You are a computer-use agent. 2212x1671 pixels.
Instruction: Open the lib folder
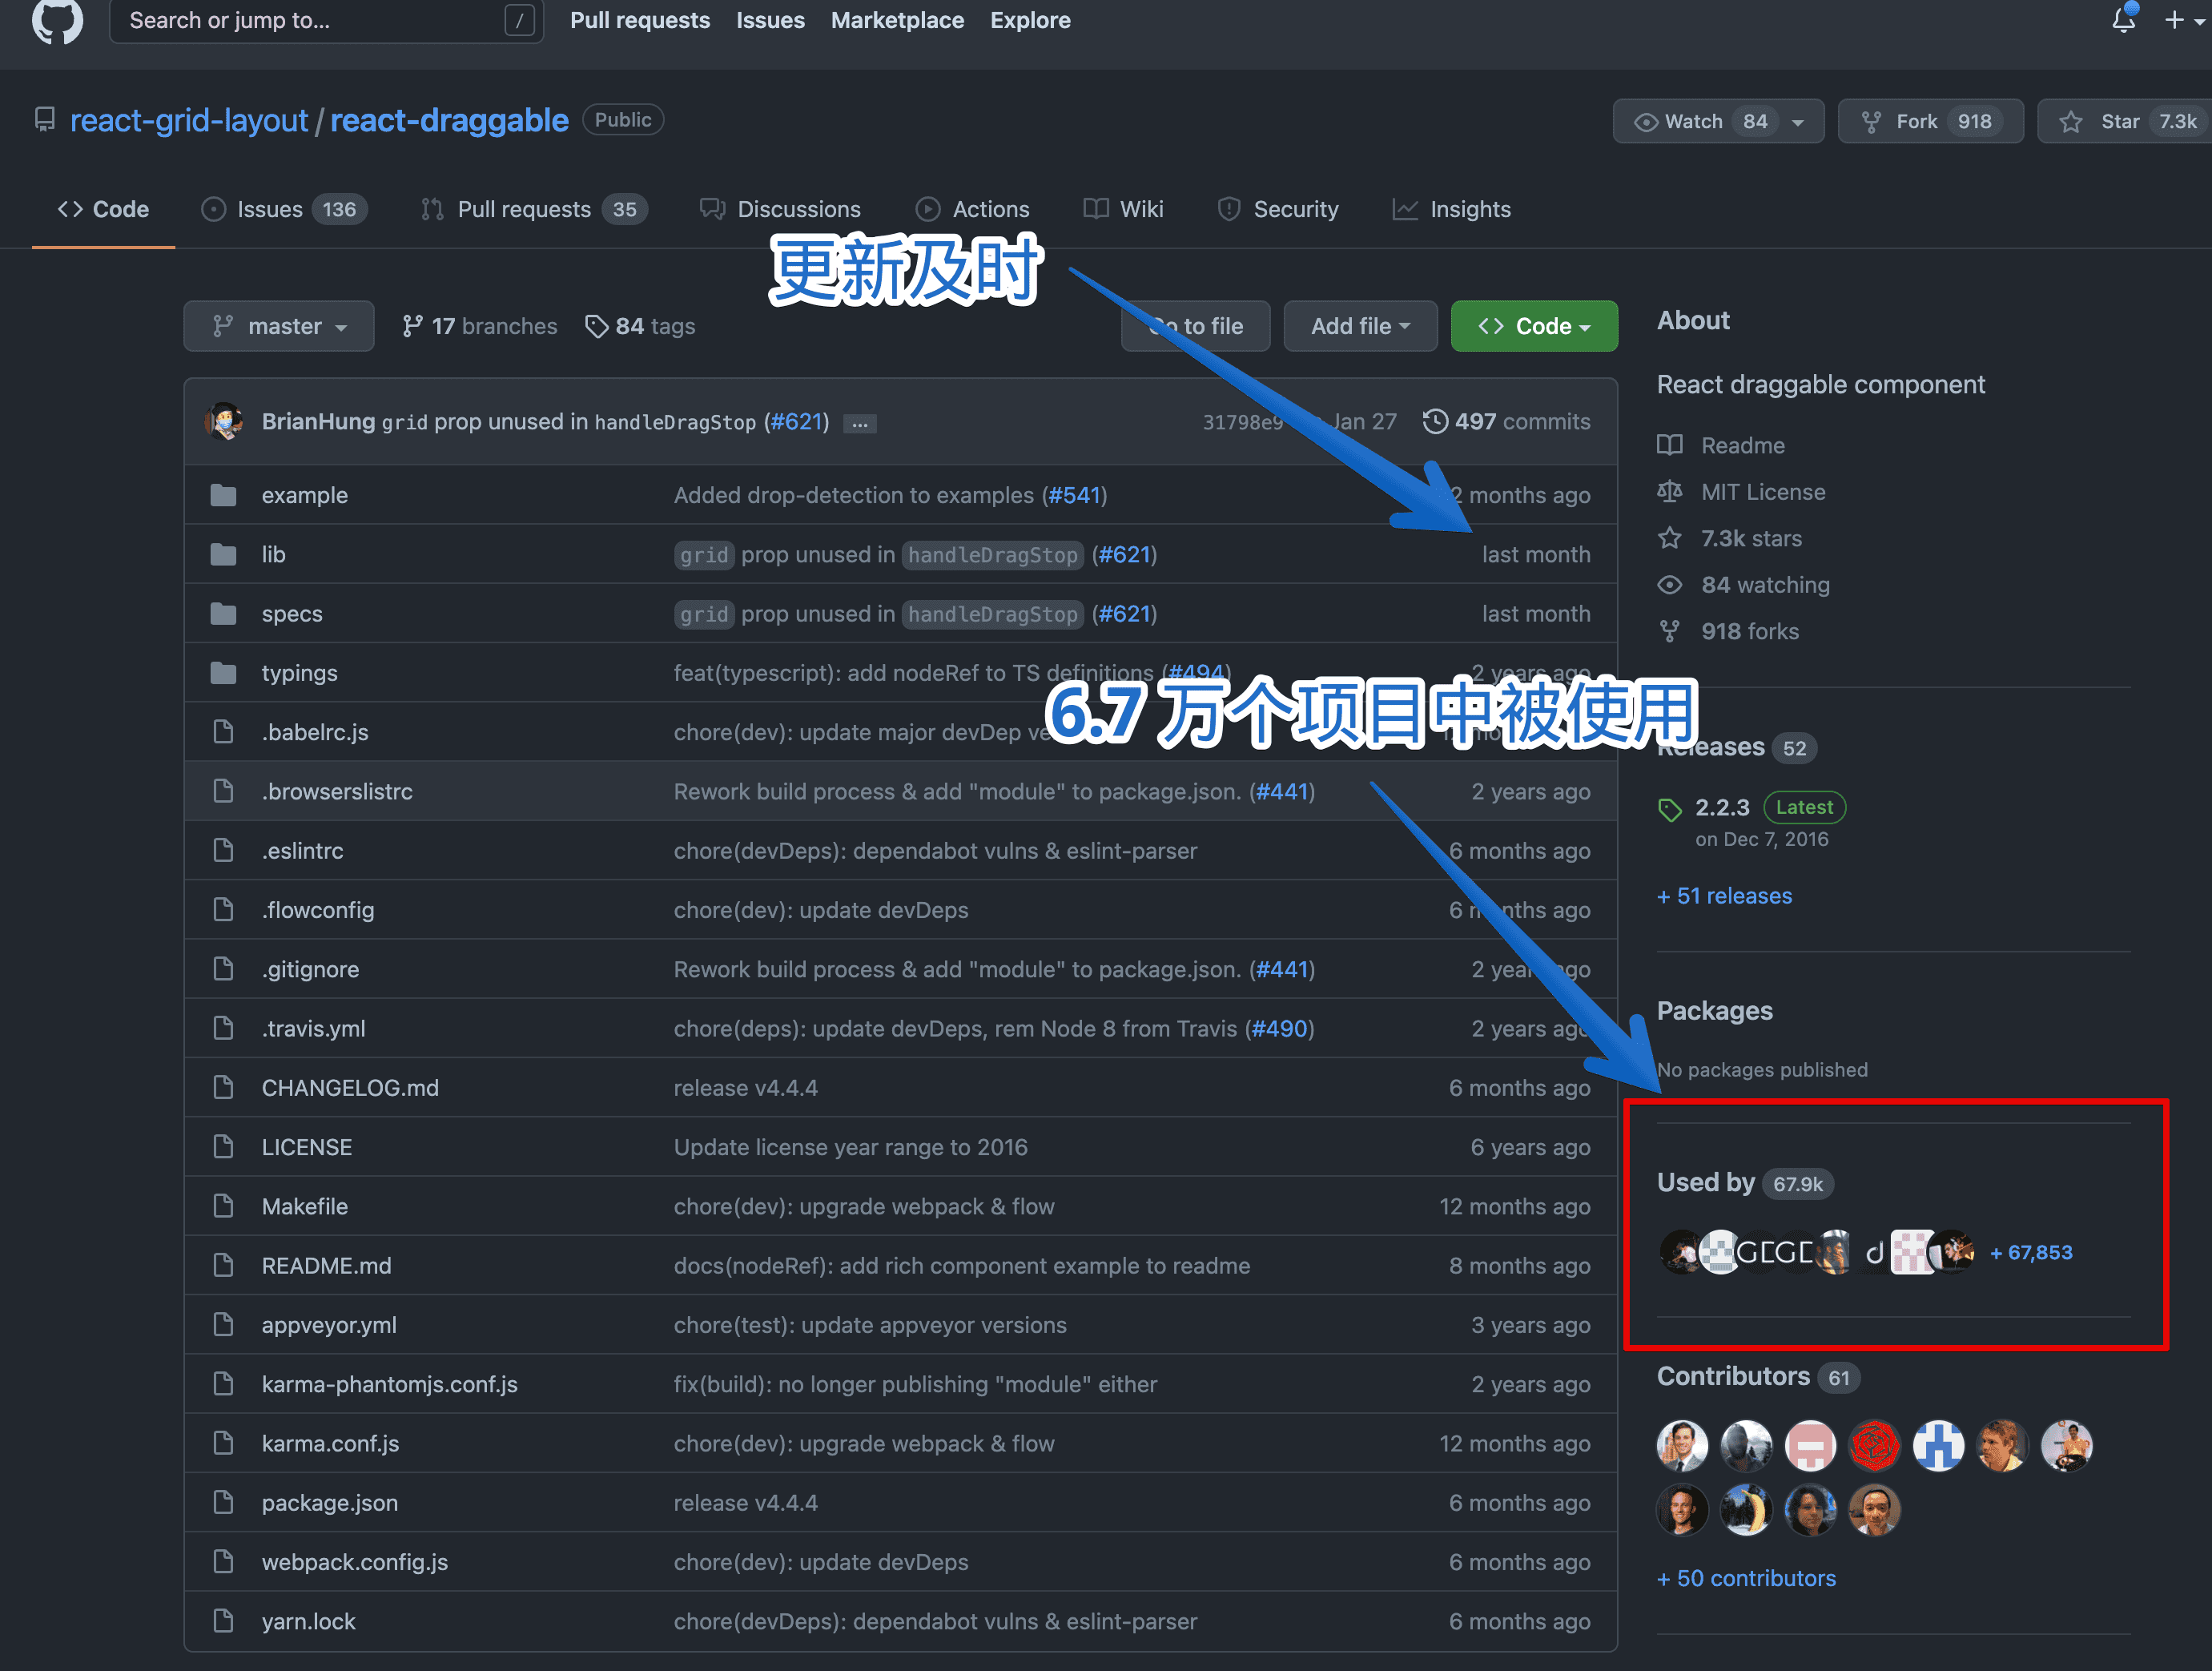(x=273, y=554)
